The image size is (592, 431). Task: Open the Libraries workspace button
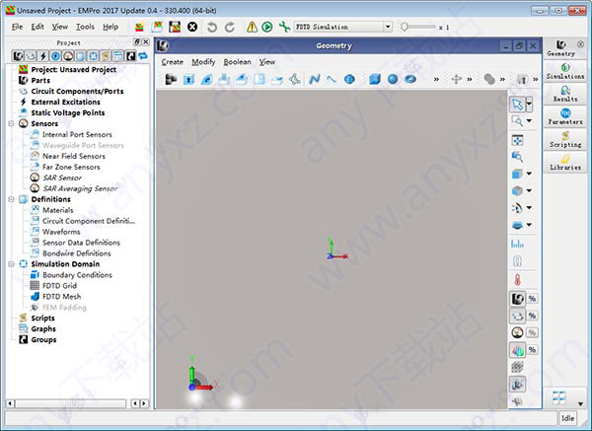tap(564, 162)
